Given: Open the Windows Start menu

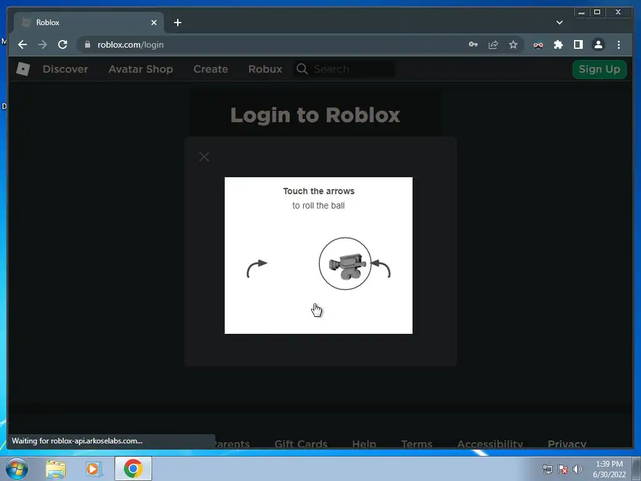Looking at the screenshot, I should point(17,468).
